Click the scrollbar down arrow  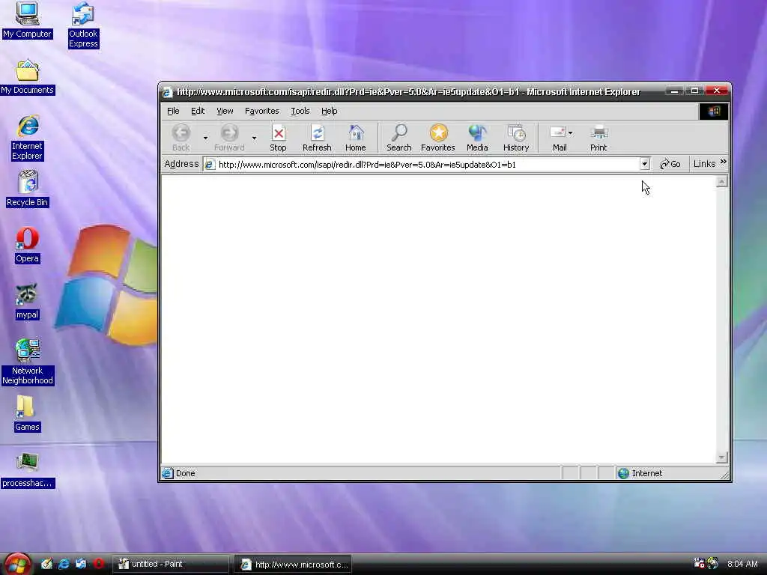721,457
